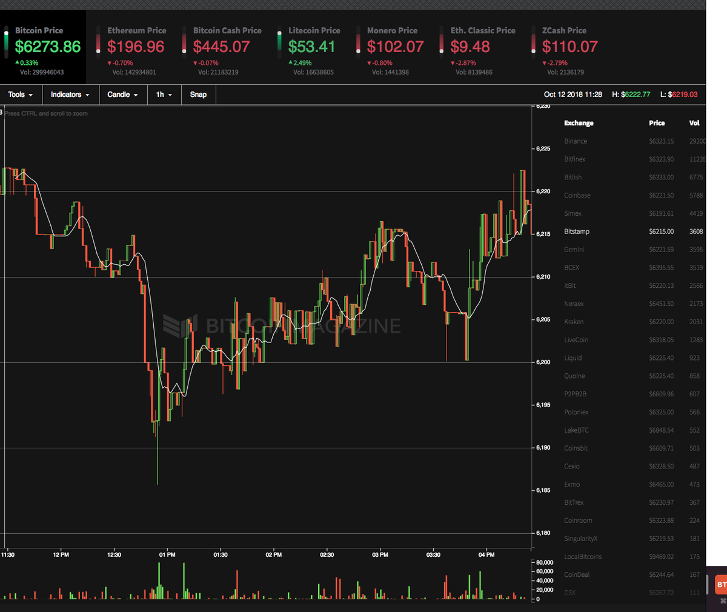Select the BitTrex exchange row

[634, 502]
